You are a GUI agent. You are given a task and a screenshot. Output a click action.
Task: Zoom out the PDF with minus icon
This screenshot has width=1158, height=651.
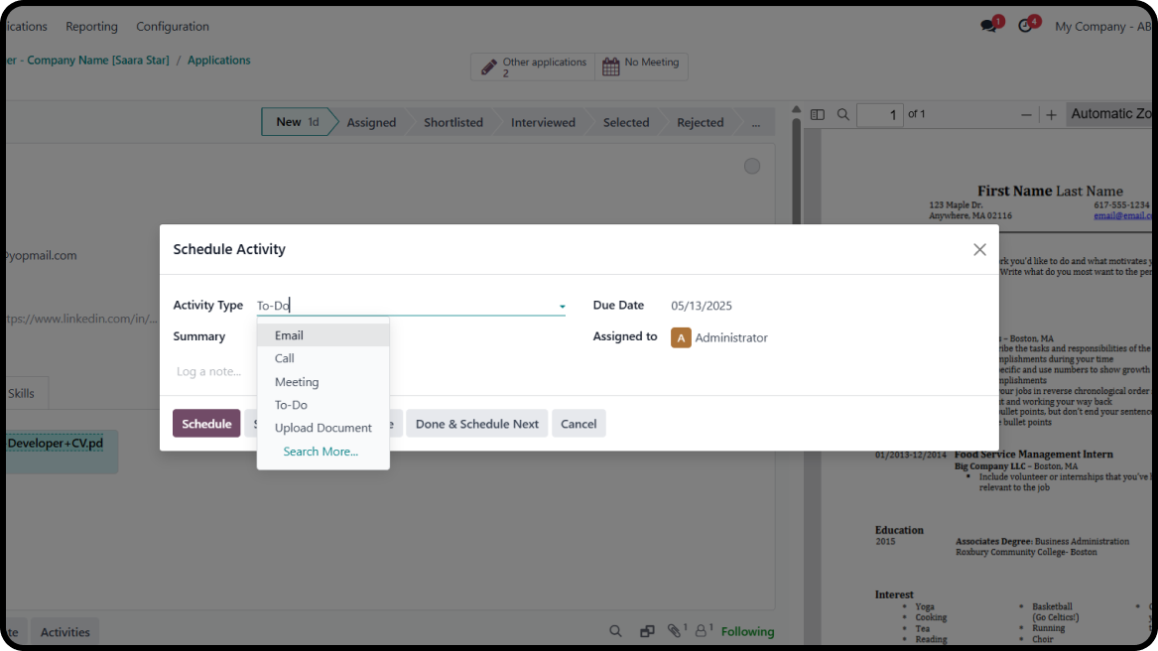pyautogui.click(x=1026, y=115)
